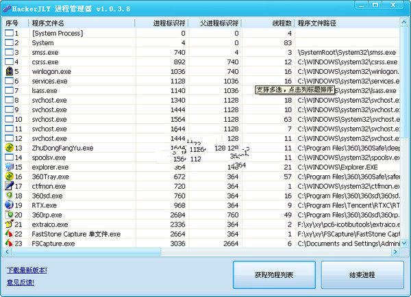Open the 意见反馈! feedback link
This screenshot has height=297, width=411.
point(21,282)
